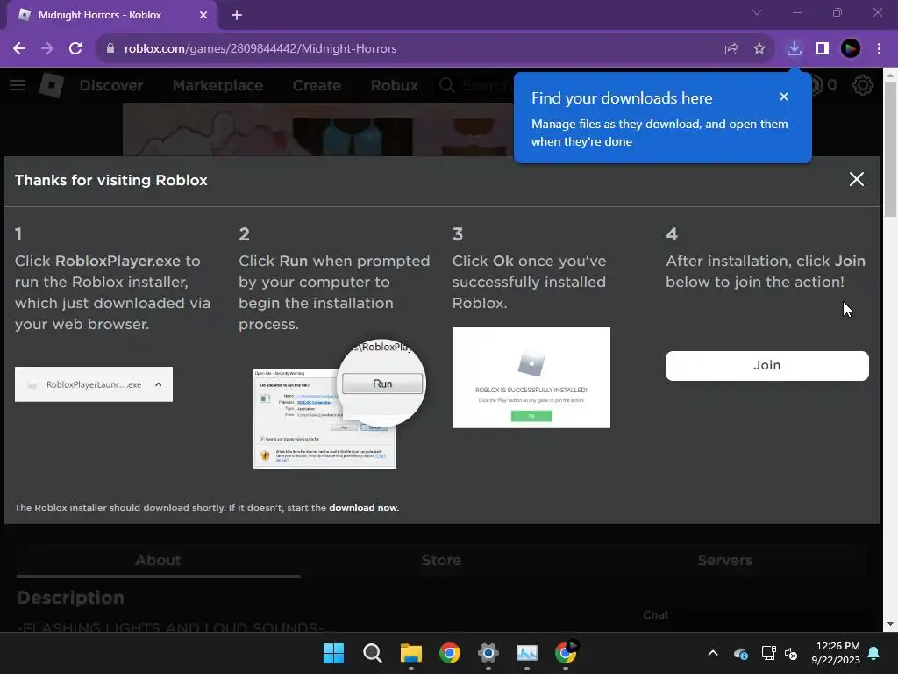This screenshot has width=898, height=674.
Task: Open the Chrome three-dot menu
Action: pyautogui.click(x=879, y=49)
